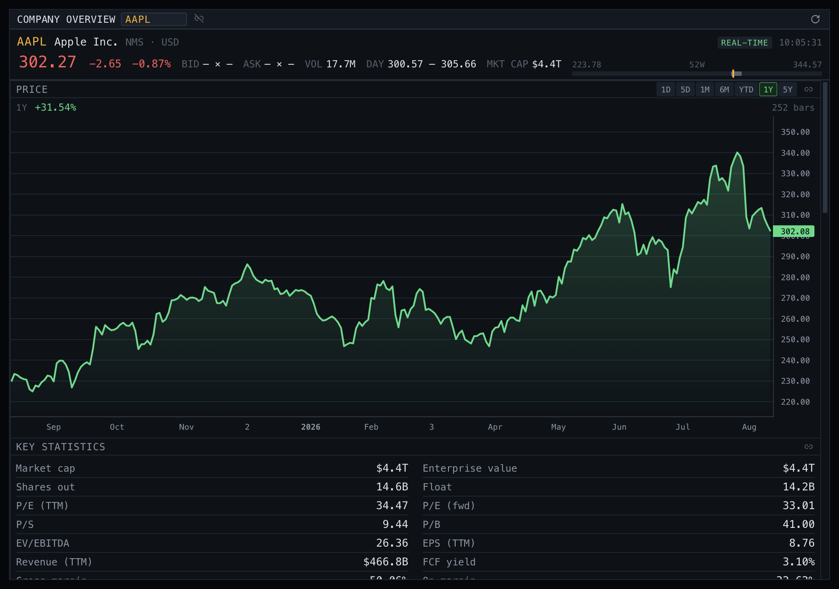
Task: Click the 52W high 344.57
Action: (x=807, y=65)
